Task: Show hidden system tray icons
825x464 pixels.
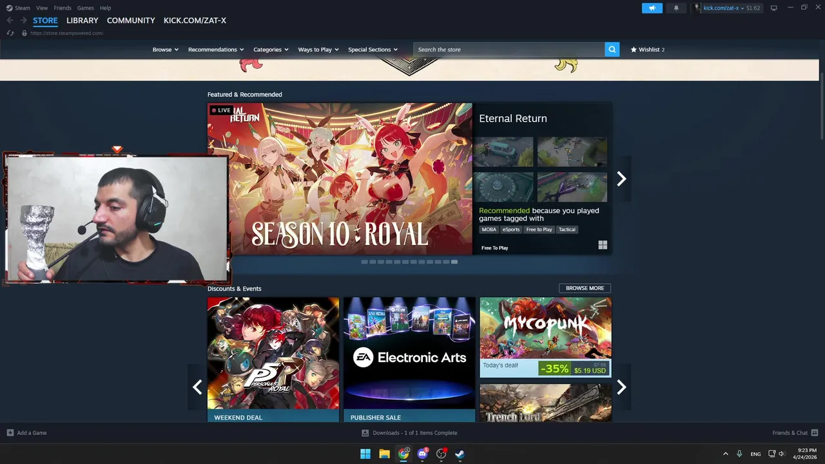Action: pyautogui.click(x=725, y=454)
